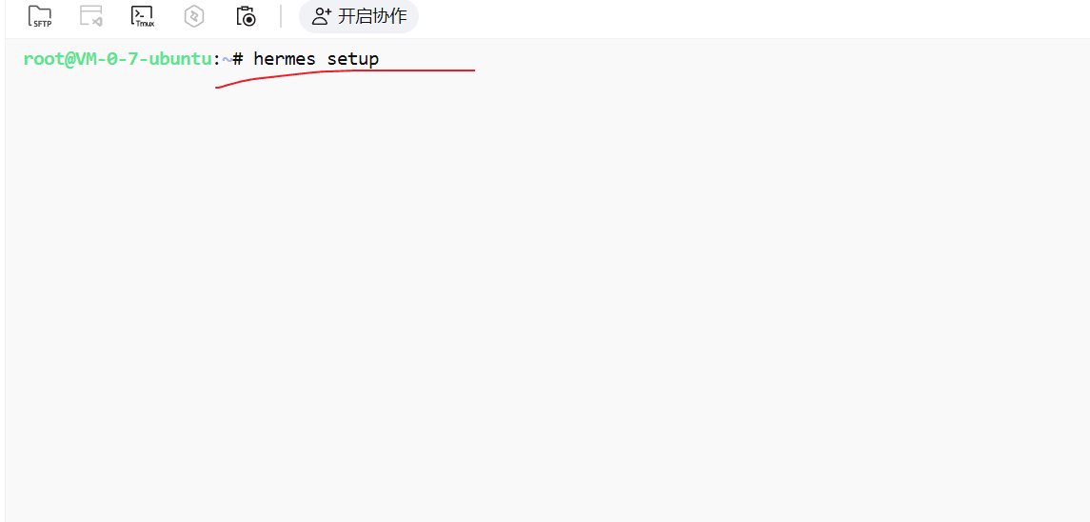The image size is (1090, 522).
Task: Click the grayed-out VS Code window icon
Action: 91,16
